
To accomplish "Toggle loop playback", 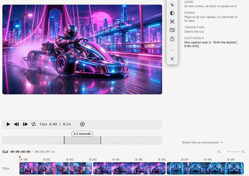I will pyautogui.click(x=34, y=124).
